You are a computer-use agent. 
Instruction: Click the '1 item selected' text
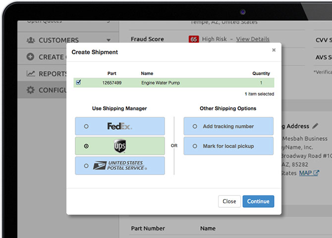(x=259, y=94)
